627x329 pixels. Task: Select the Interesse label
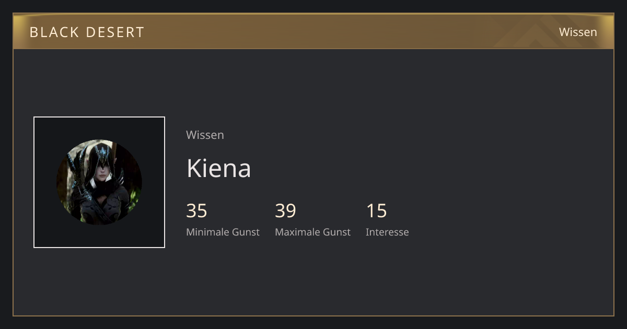tap(387, 232)
